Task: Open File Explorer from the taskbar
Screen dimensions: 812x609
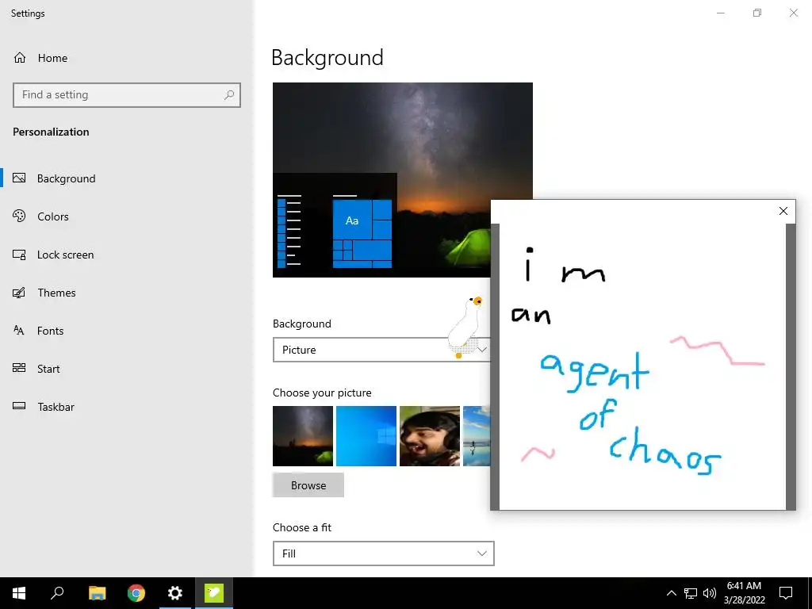Action: pos(97,593)
